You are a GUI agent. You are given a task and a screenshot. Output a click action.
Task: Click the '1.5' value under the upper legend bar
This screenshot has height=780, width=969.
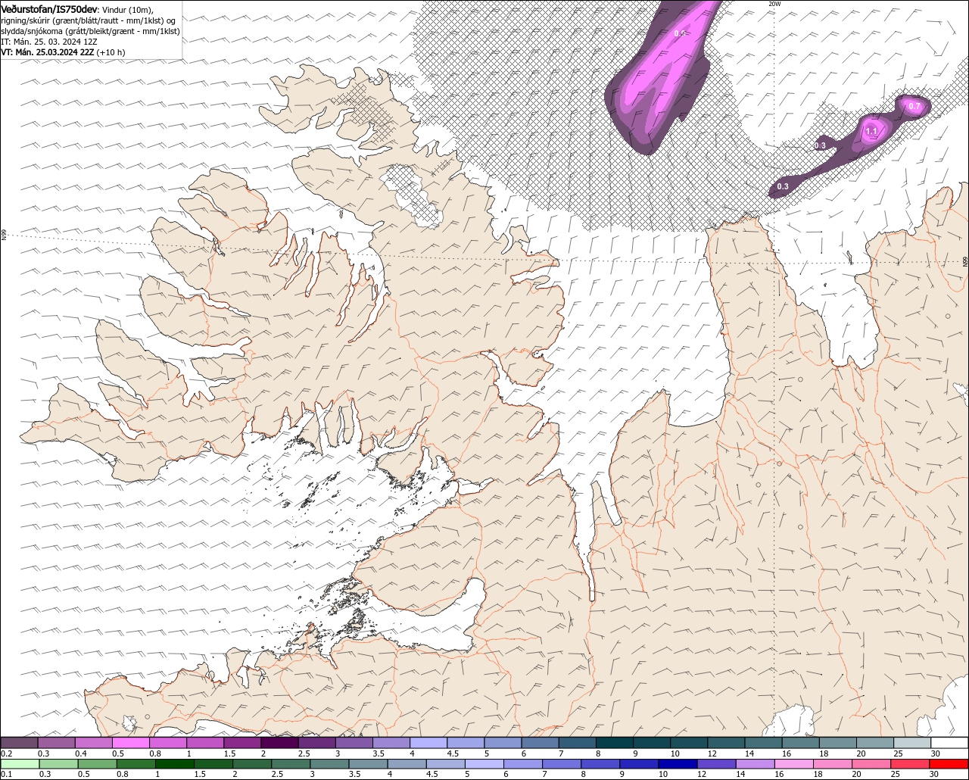(229, 753)
